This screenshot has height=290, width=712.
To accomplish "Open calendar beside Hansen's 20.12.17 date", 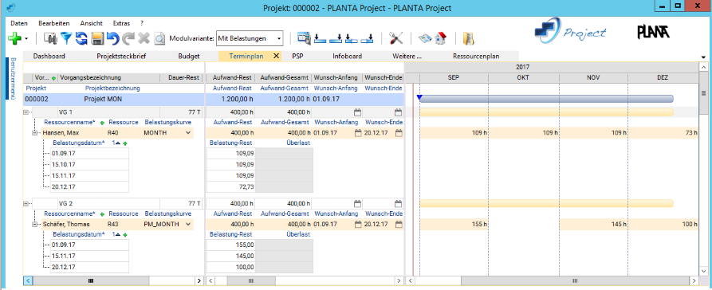I will [x=398, y=133].
